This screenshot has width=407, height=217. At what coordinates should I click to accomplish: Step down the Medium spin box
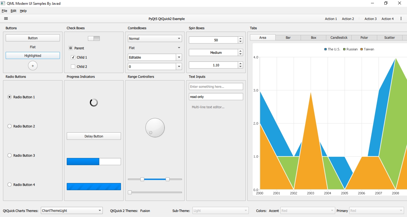click(240, 54)
